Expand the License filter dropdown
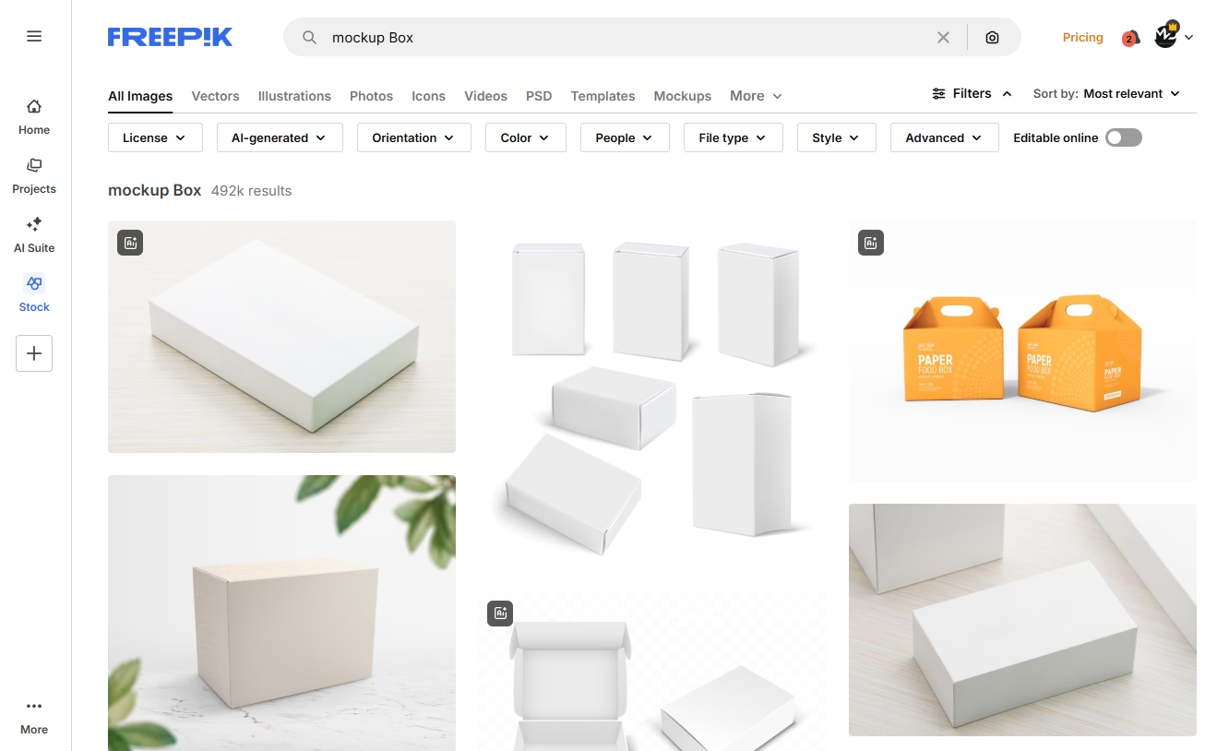The width and height of the screenshot is (1229, 751). click(154, 137)
